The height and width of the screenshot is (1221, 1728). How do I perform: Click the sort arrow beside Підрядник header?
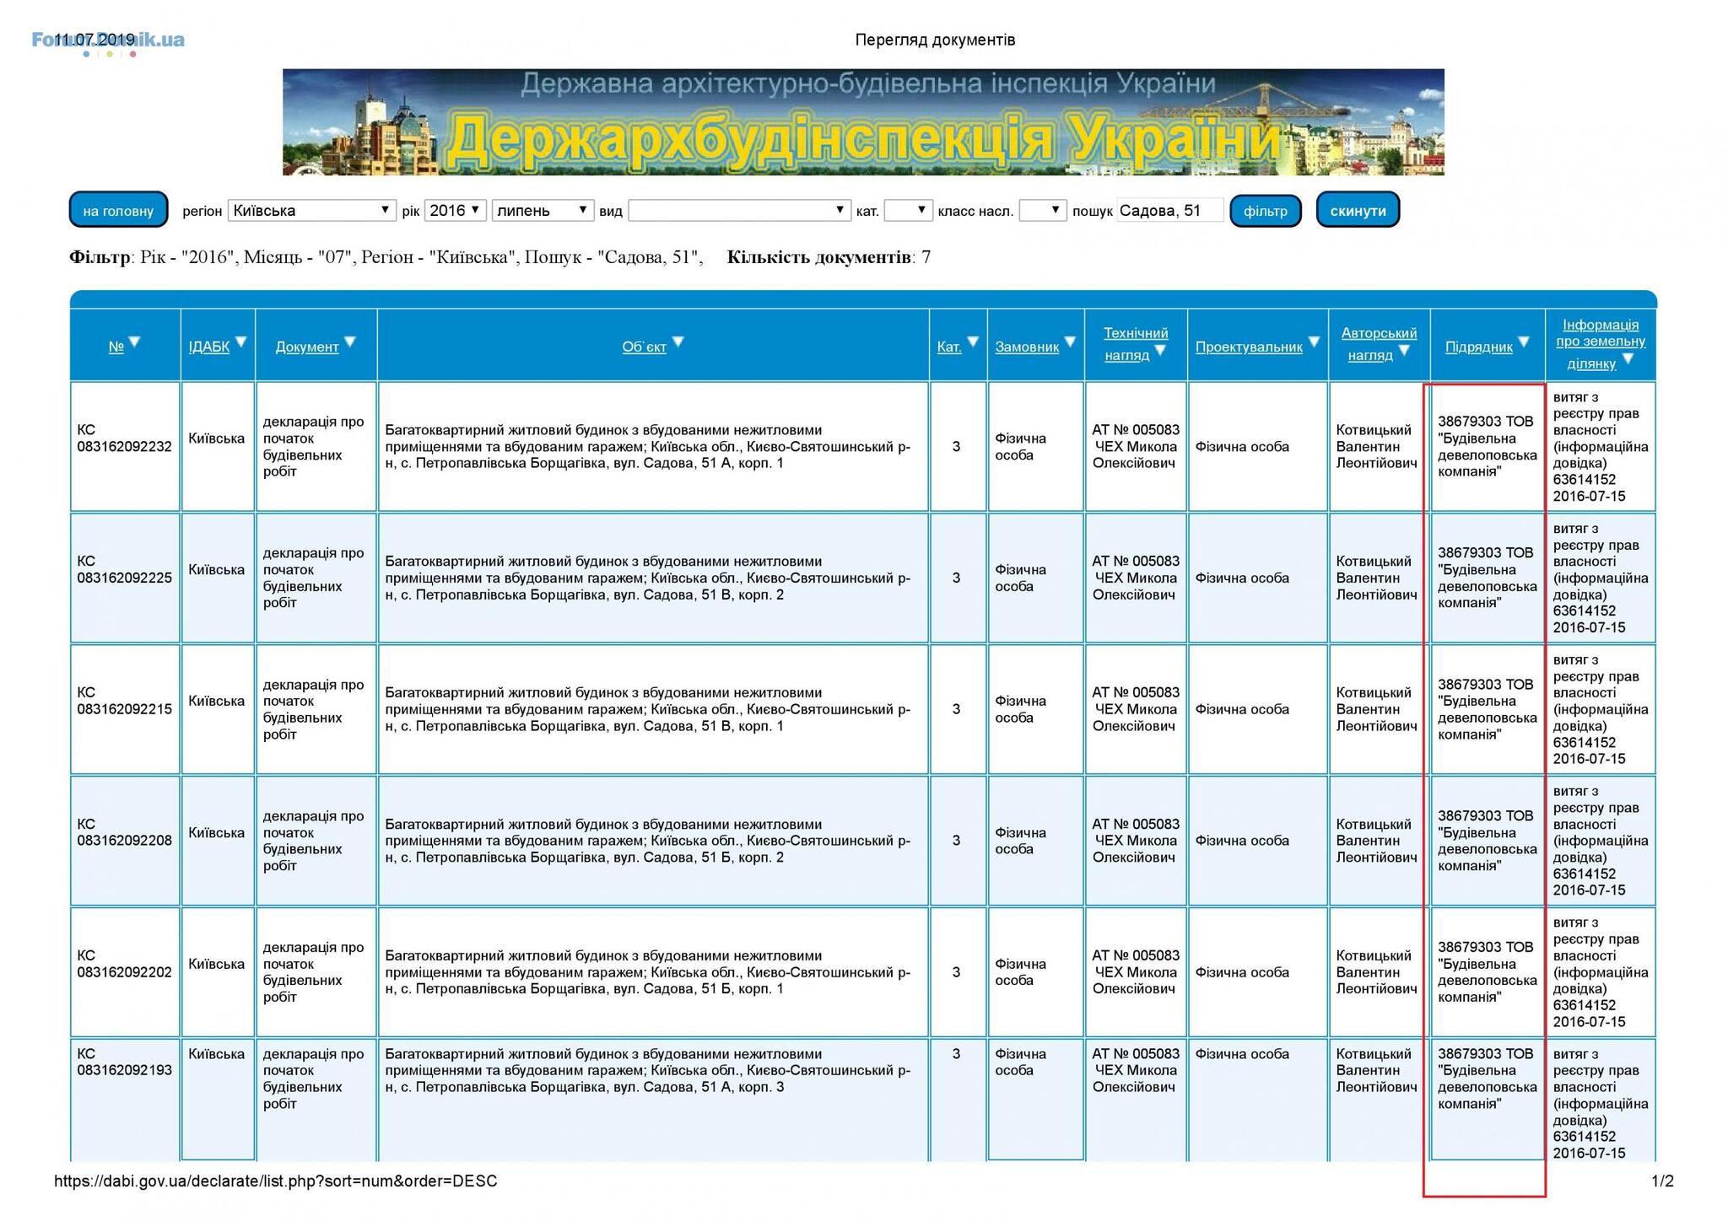click(1524, 342)
